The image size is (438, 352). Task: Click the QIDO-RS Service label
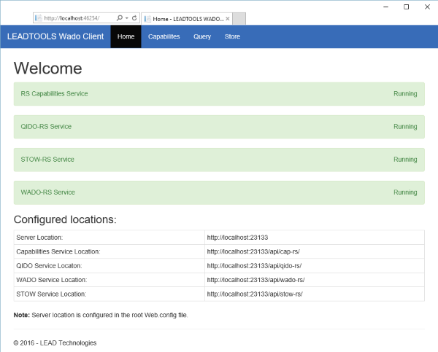pyautogui.click(x=46, y=127)
